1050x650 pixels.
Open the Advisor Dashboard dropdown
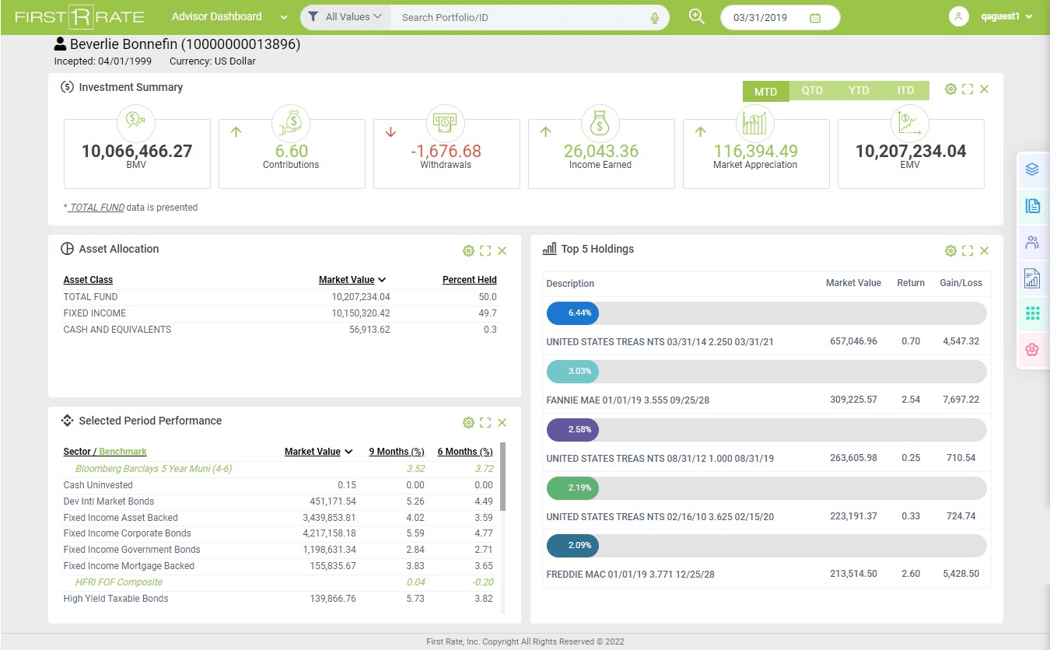pyautogui.click(x=229, y=16)
